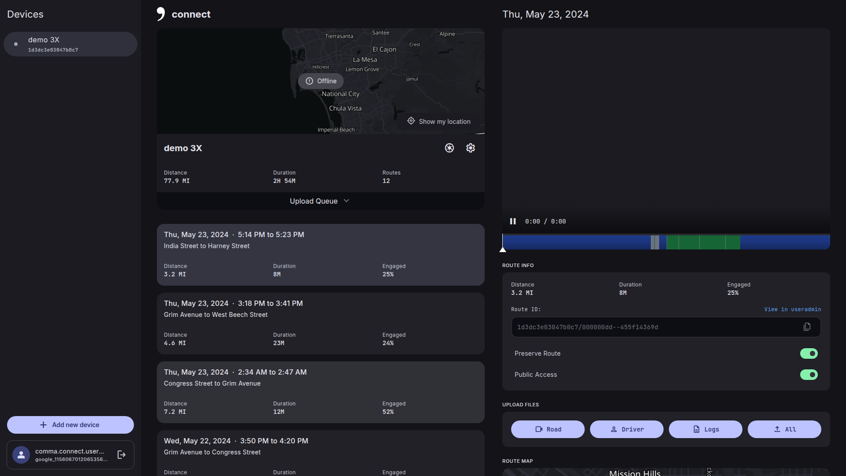Click the snapshot shutter icon for demo 3X

pyautogui.click(x=449, y=148)
